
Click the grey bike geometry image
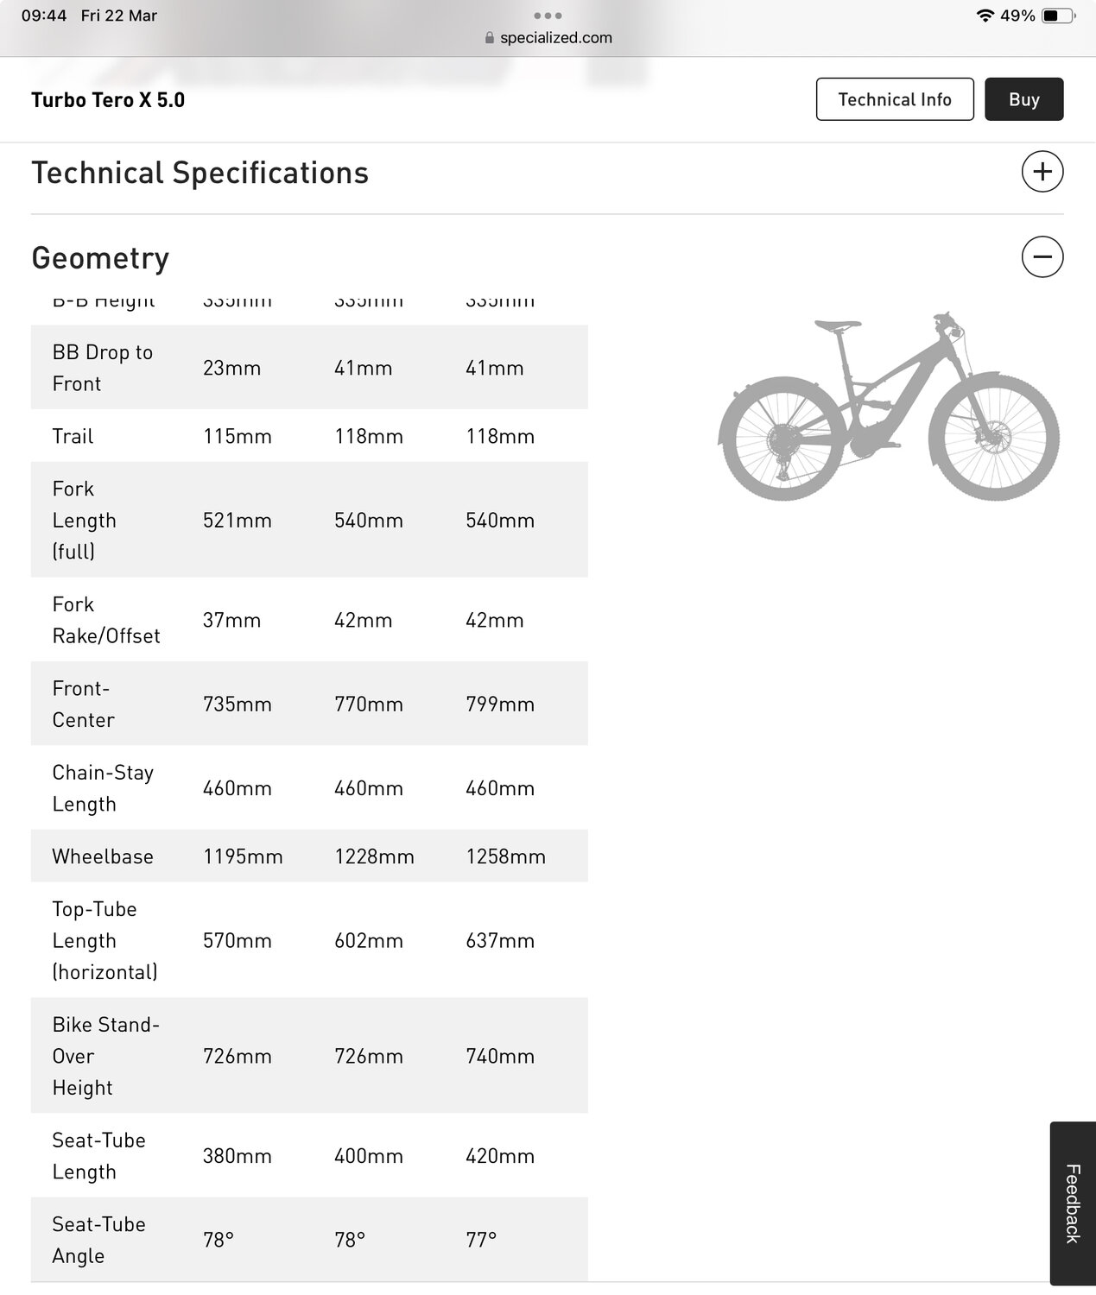pyautogui.click(x=889, y=407)
